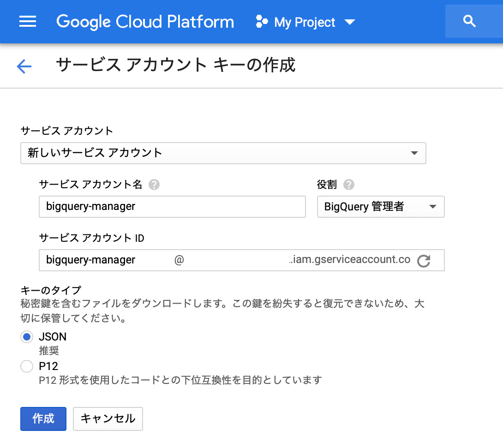Click the サービス アカウント キーの作成 heading
This screenshot has width=503, height=442.
click(x=176, y=65)
